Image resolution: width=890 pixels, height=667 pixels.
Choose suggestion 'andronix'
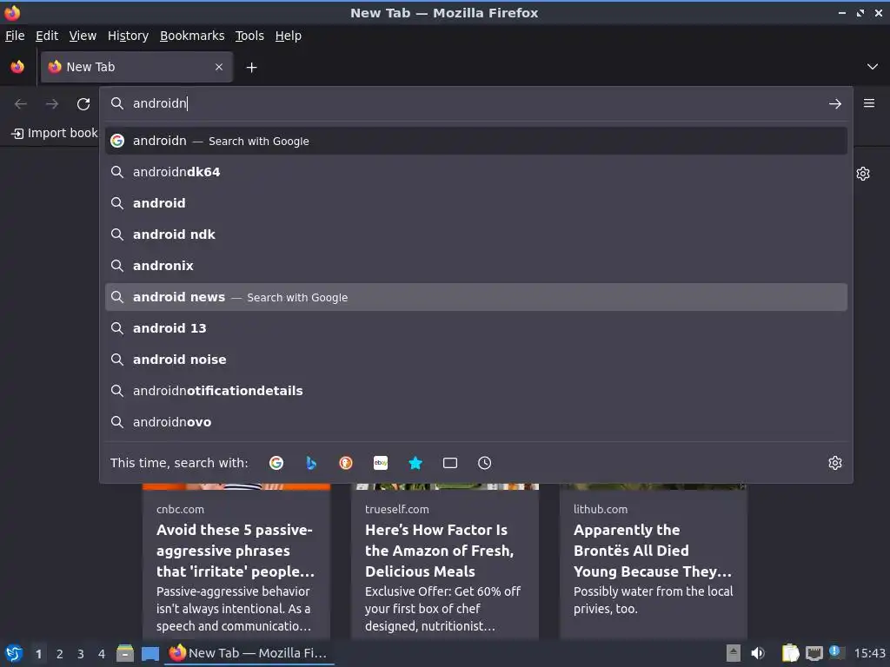coord(475,266)
